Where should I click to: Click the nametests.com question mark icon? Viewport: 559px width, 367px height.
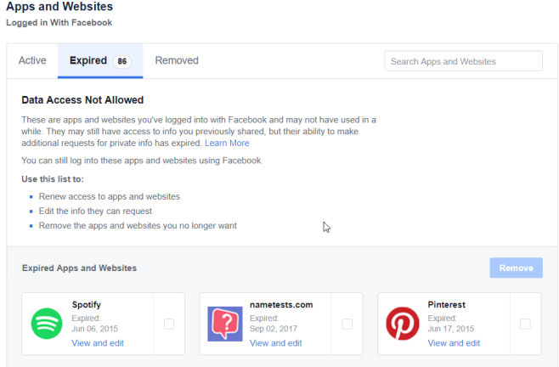point(225,324)
